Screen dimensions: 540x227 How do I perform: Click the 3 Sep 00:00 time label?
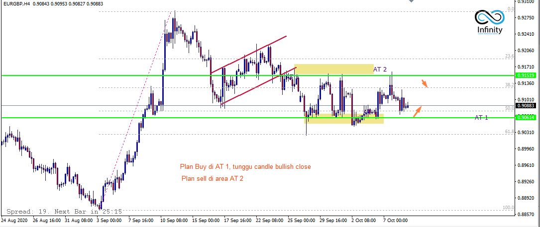tap(108, 220)
